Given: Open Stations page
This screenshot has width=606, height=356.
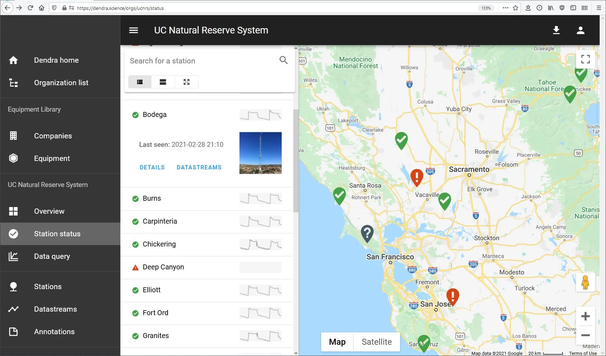Looking at the screenshot, I should click(60, 287).
